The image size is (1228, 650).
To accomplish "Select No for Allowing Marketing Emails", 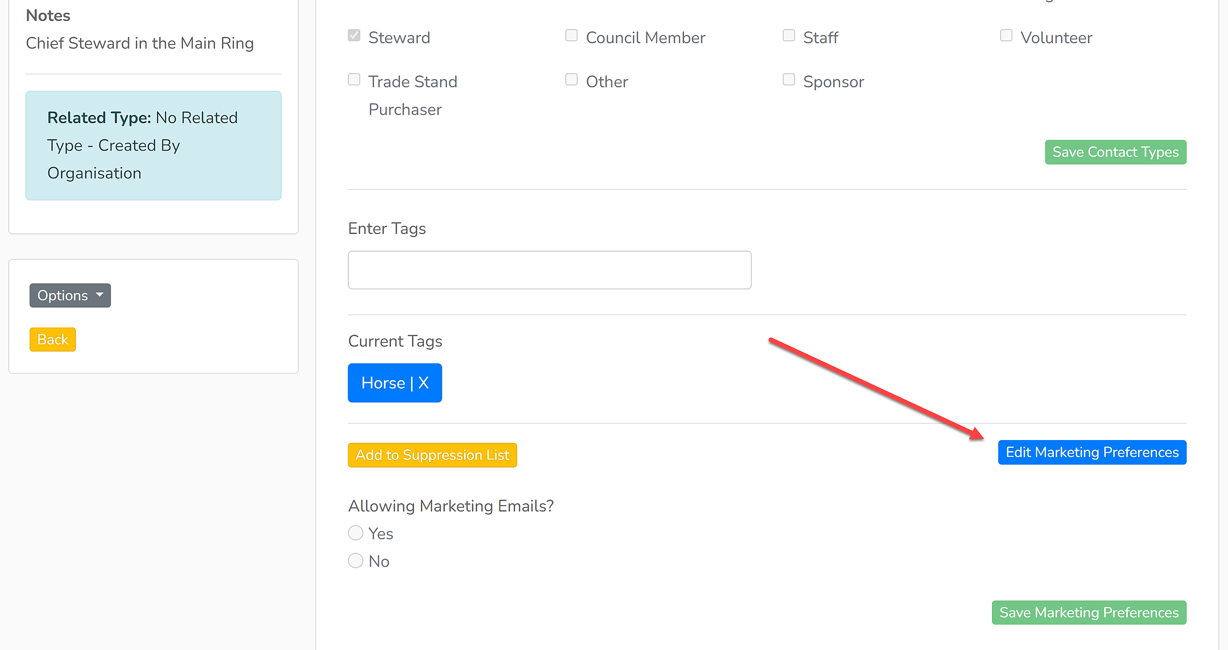I will point(355,561).
